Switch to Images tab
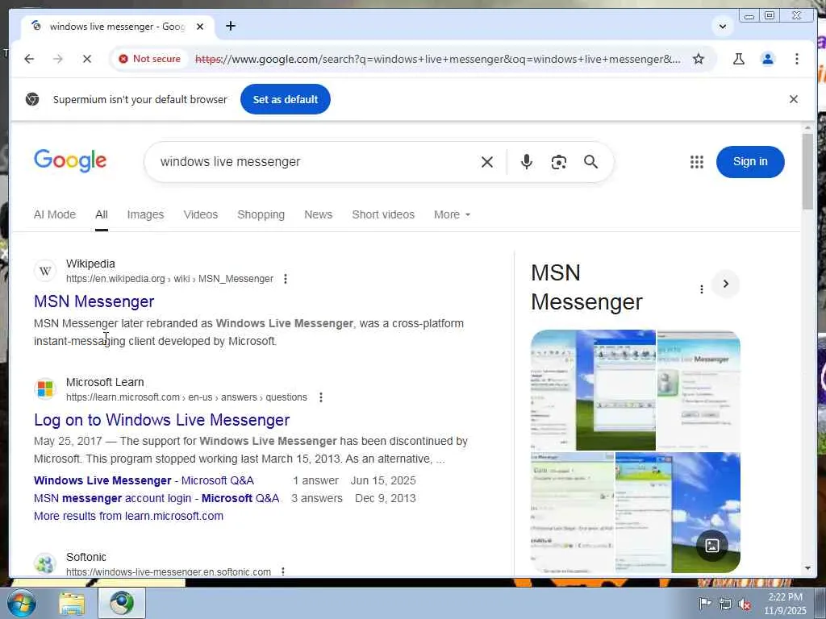Image resolution: width=826 pixels, height=619 pixels. coord(145,214)
